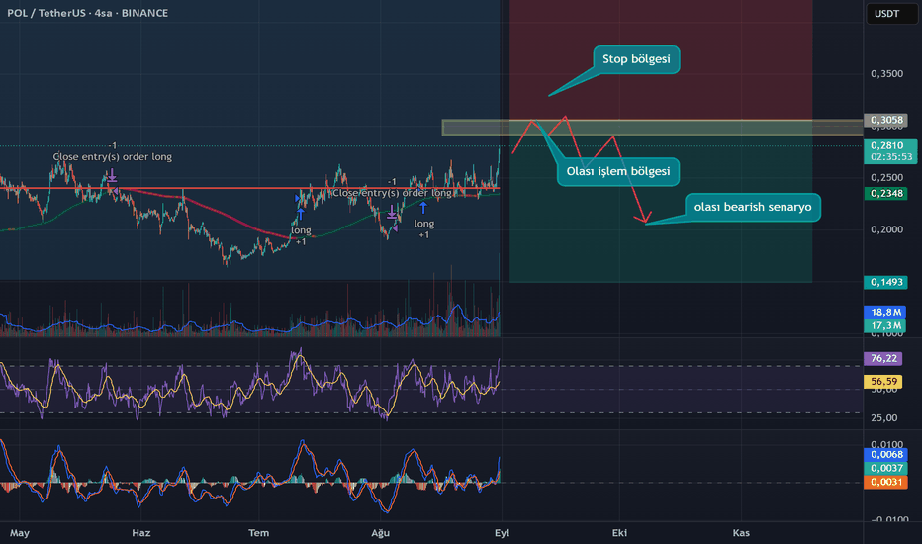This screenshot has width=922, height=544.
Task: Click the candle countdown 02:35:53
Action: point(890,157)
